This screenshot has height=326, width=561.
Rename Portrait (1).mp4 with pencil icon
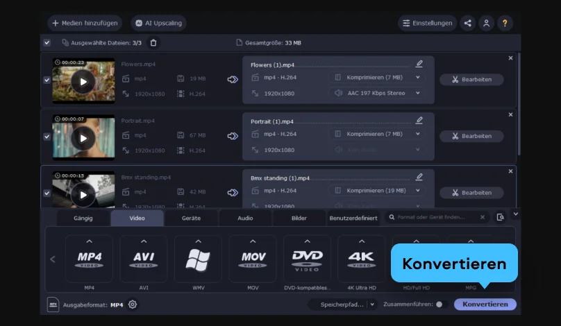(x=419, y=121)
